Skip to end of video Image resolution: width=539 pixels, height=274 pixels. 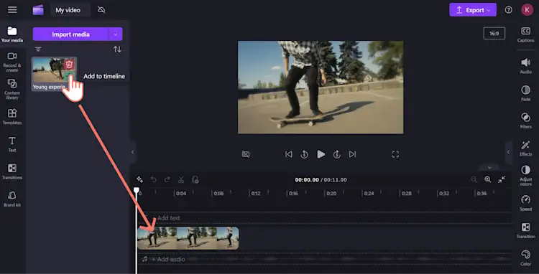coord(352,154)
